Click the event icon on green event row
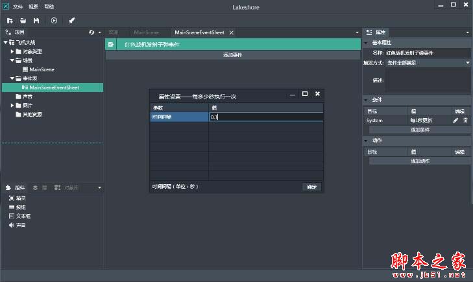Image resolution: width=473 pixels, height=282 pixels. tap(111, 45)
